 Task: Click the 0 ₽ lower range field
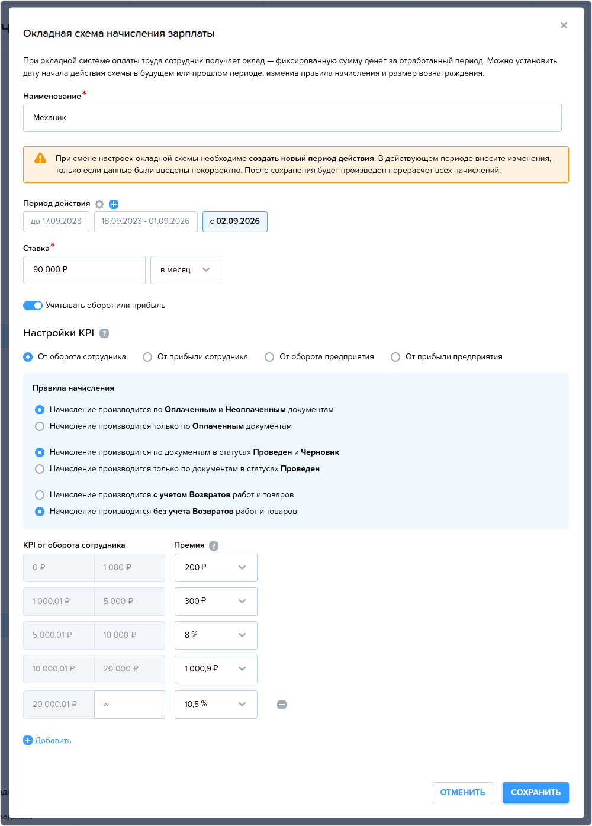pos(59,568)
